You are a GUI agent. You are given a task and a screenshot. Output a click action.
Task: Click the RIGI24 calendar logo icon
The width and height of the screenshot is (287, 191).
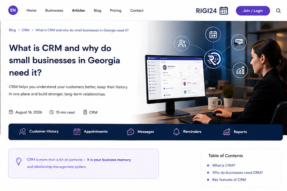point(224,10)
